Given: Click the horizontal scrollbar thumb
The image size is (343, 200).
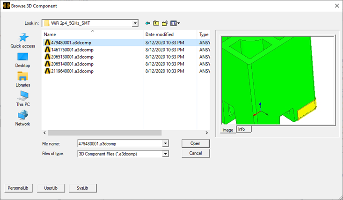Looking at the screenshot, I should [104, 133].
